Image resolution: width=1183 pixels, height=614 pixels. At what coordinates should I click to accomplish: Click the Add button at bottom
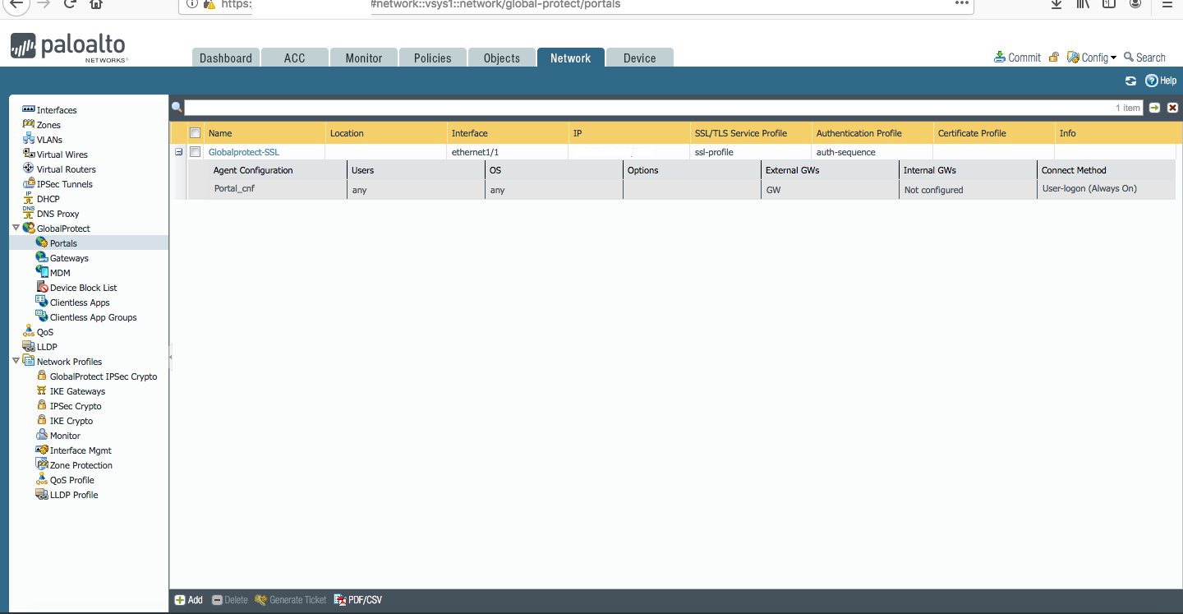(x=188, y=600)
